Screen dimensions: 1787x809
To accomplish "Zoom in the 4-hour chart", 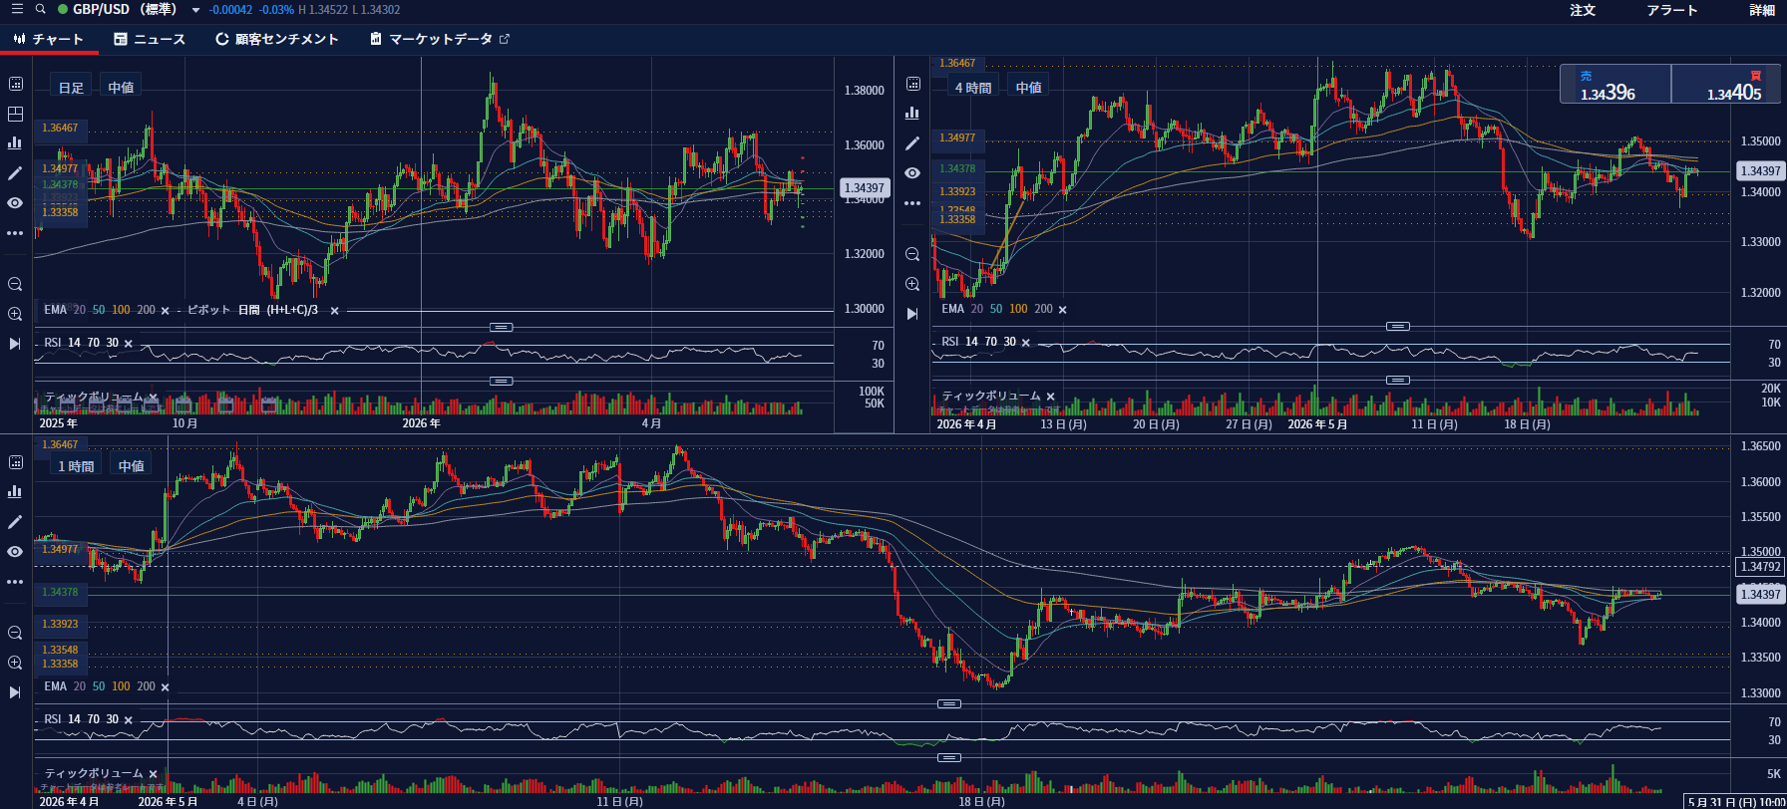I will [912, 284].
